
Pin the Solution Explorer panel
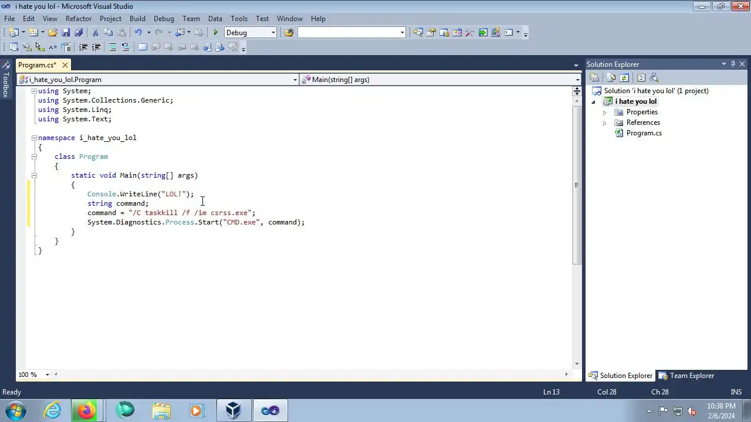(x=733, y=64)
